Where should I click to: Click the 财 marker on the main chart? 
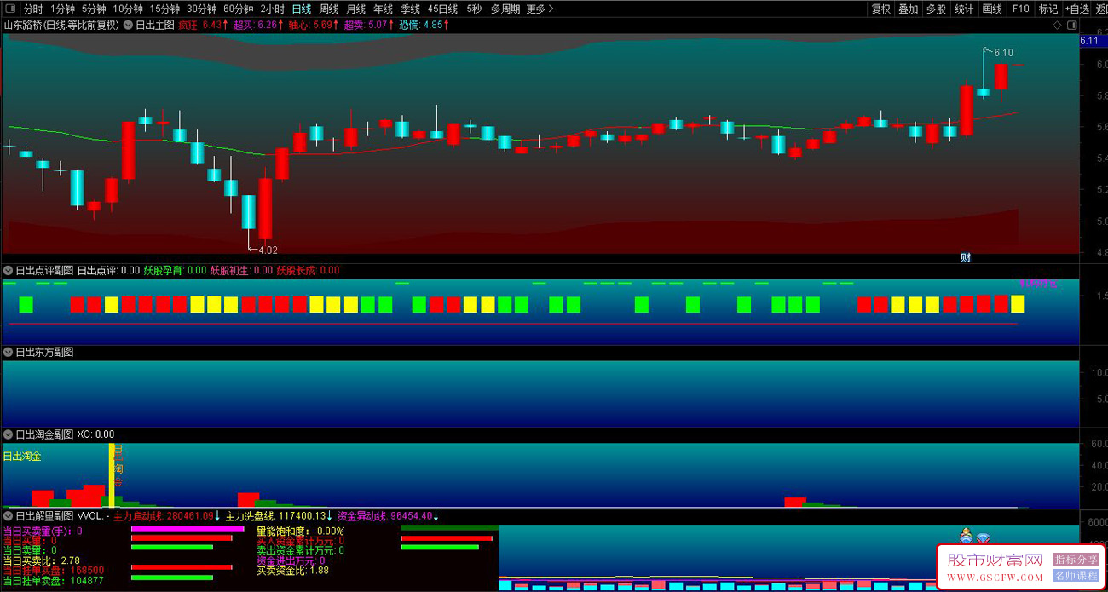point(966,257)
